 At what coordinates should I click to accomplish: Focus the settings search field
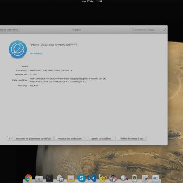[x=145, y=30]
